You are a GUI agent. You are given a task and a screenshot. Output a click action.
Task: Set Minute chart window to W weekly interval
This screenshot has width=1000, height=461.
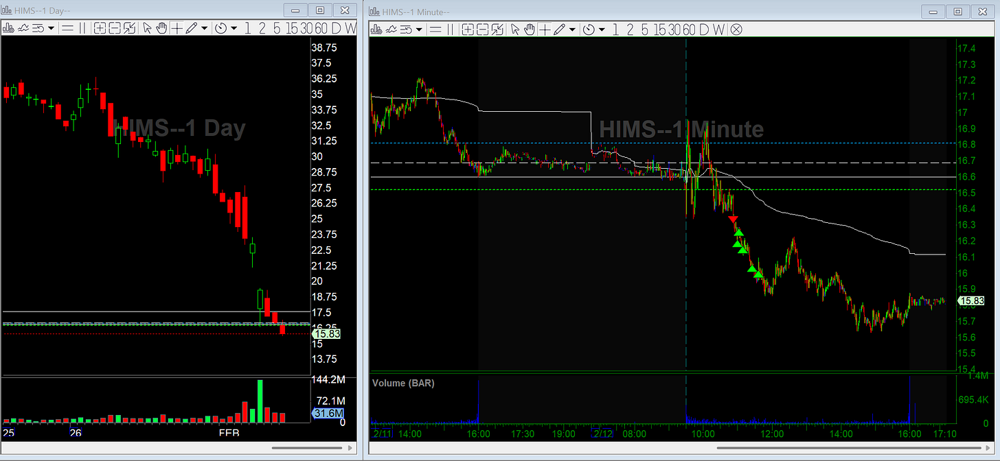coord(718,29)
